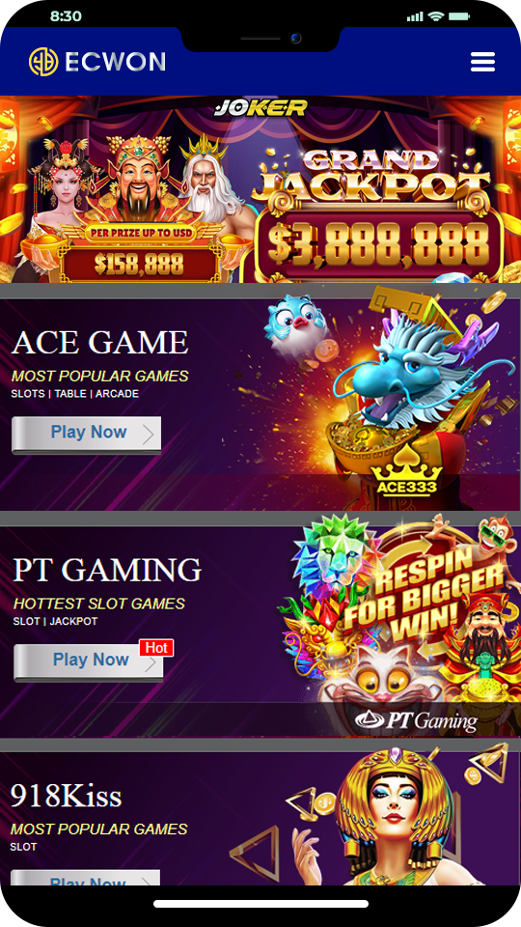
Task: Open the hamburger menu
Action: (482, 62)
